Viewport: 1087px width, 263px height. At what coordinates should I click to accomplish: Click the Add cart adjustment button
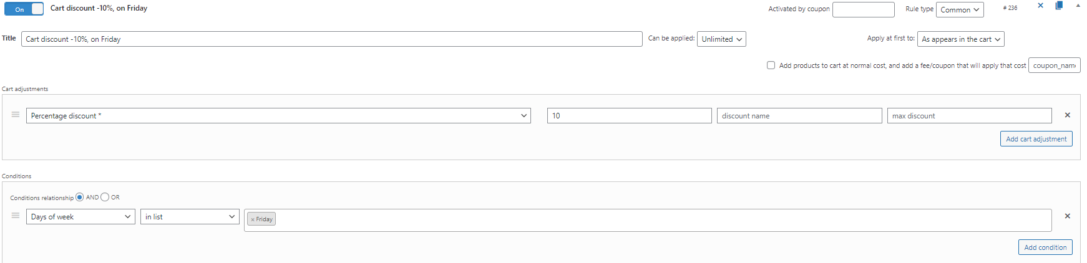[x=1036, y=139]
